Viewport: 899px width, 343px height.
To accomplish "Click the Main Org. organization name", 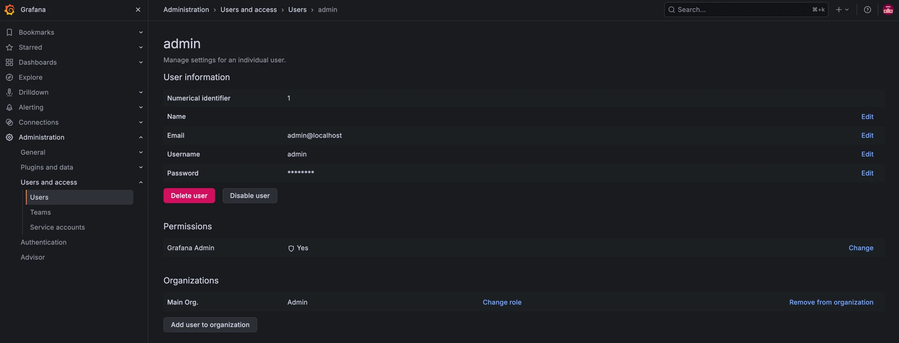I will click(x=183, y=302).
